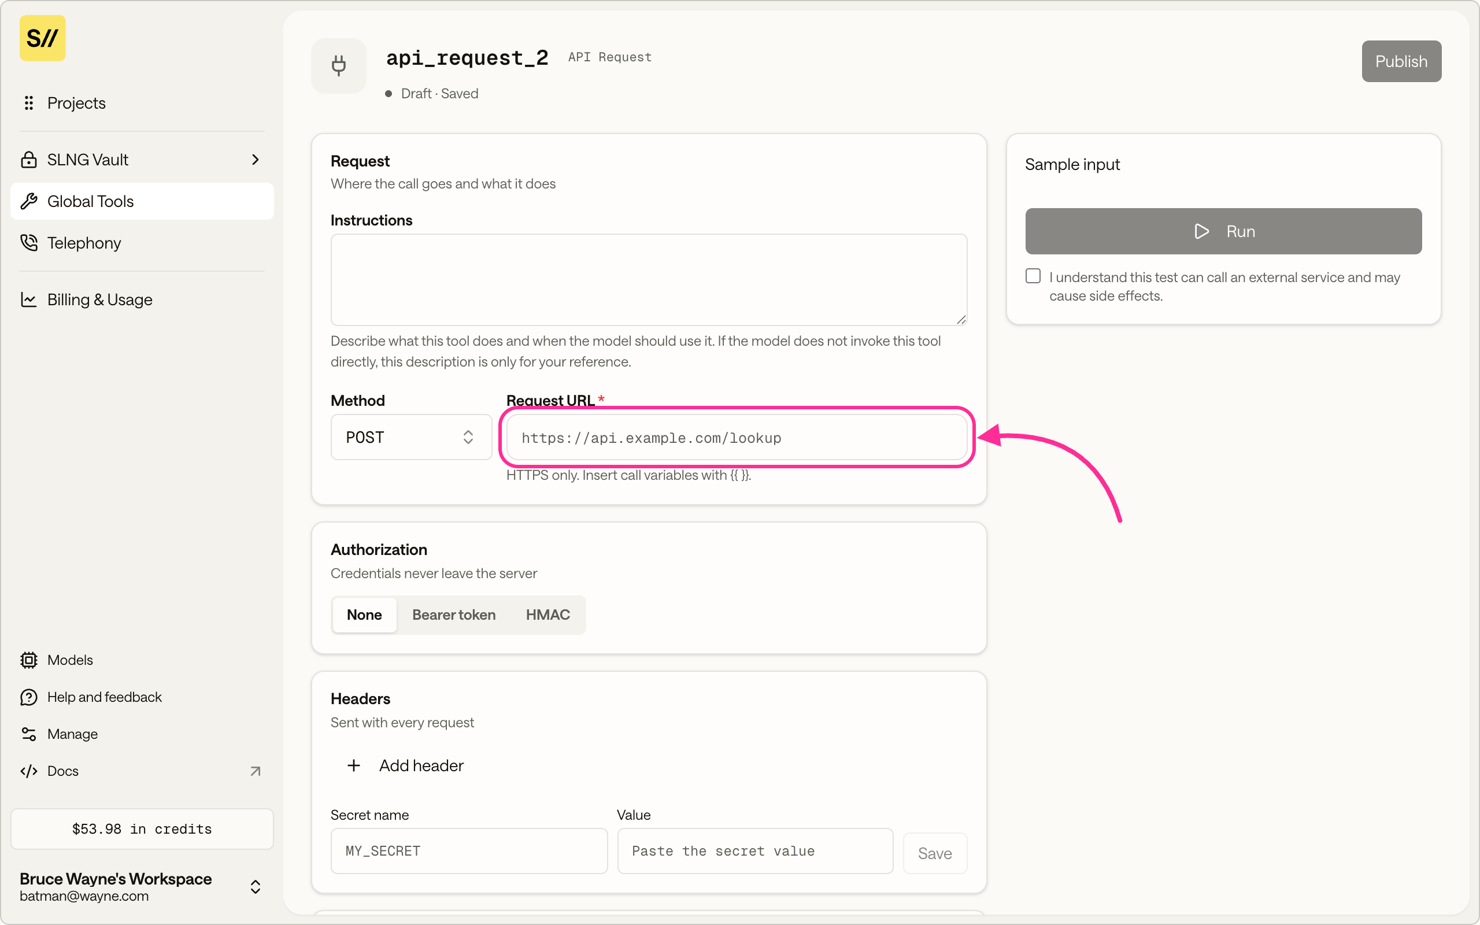Click the plus icon for Add header
Screen dimensions: 1480x925
click(x=353, y=765)
